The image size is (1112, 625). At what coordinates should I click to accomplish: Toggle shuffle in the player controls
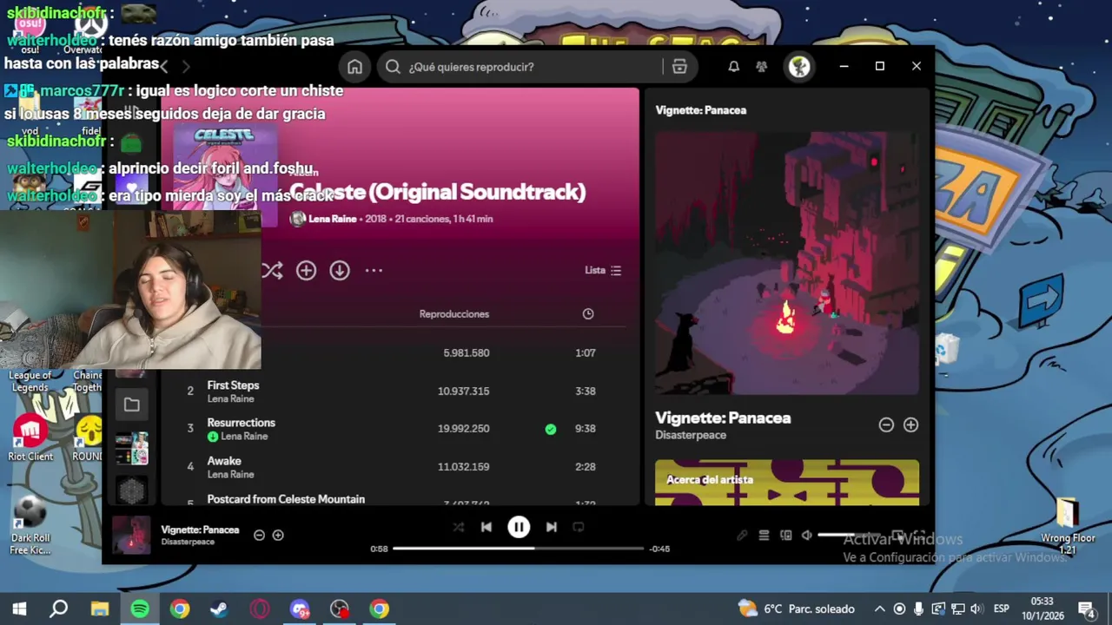[459, 527]
